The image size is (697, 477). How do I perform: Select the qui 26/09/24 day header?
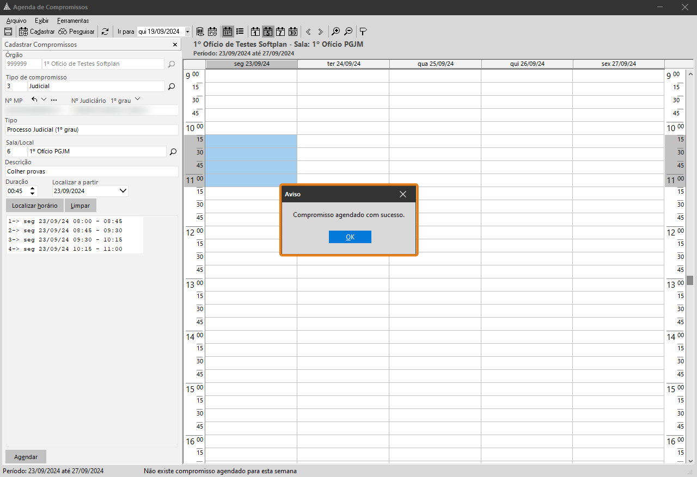pyautogui.click(x=527, y=64)
